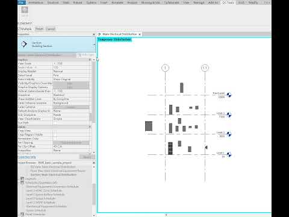Click the Color Scheme value button
The width and height of the screenshot is (289, 217).
pyautogui.click(x=71, y=107)
